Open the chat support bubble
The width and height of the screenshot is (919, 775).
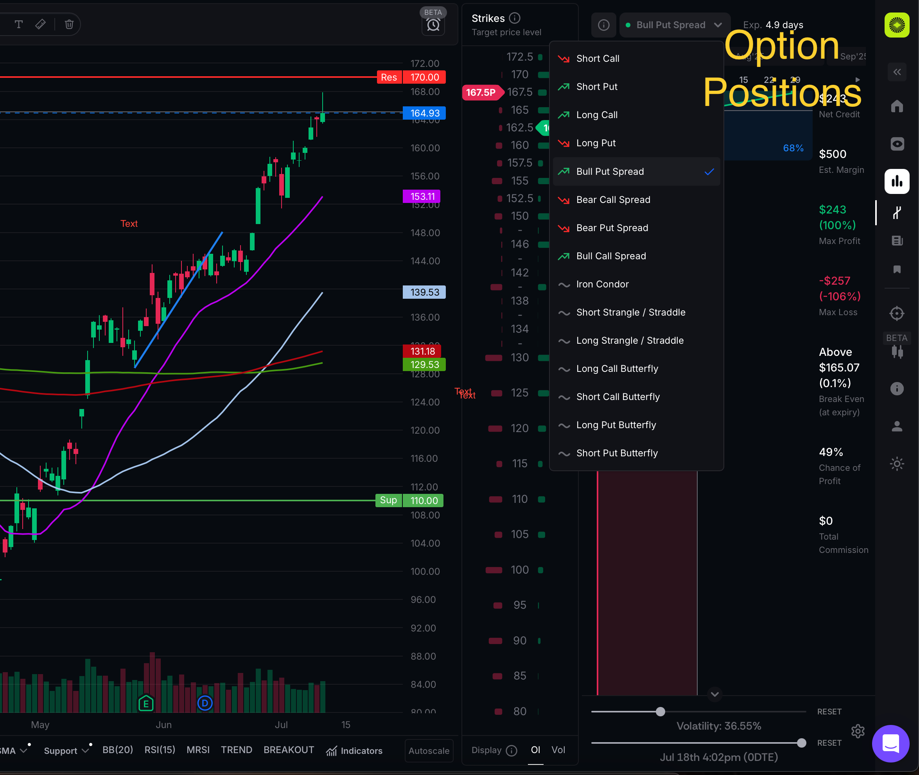point(890,743)
